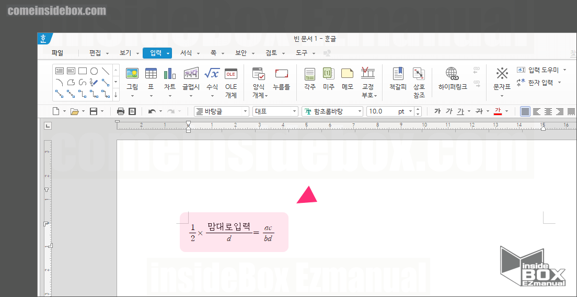Screen dimensions: 577x297
Task: Insert a 하이퍼링크 hyperlink
Action: point(453,79)
